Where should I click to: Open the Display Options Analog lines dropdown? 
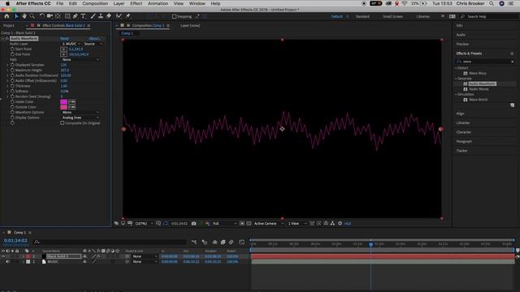[x=80, y=118]
